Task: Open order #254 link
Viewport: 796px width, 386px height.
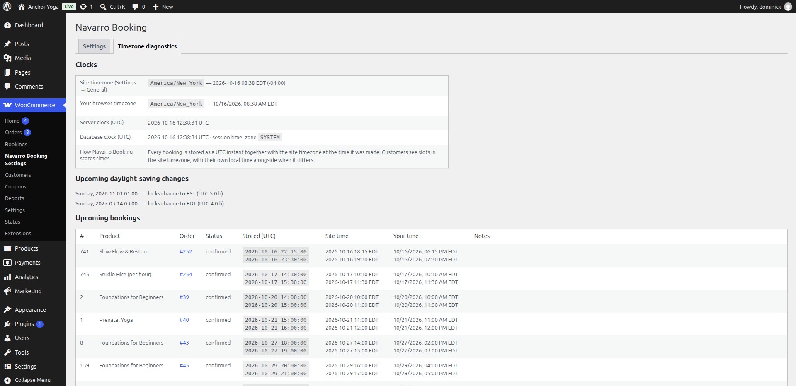Action: tap(186, 275)
